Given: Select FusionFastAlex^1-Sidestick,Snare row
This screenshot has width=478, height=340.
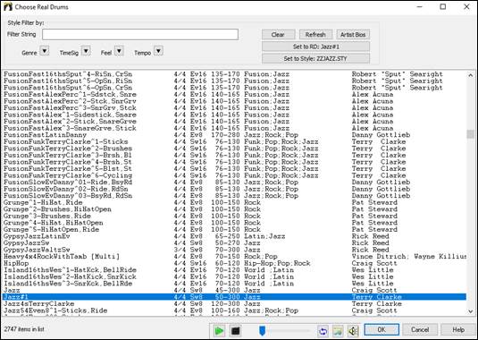Looking at the screenshot, I should pos(234,115).
